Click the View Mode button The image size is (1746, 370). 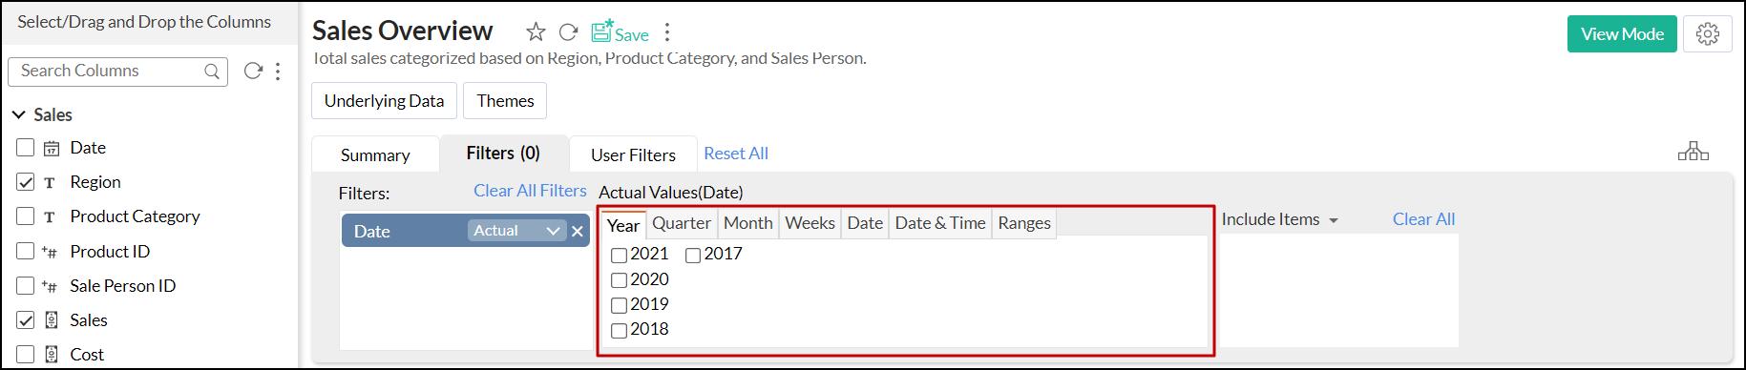[1622, 34]
